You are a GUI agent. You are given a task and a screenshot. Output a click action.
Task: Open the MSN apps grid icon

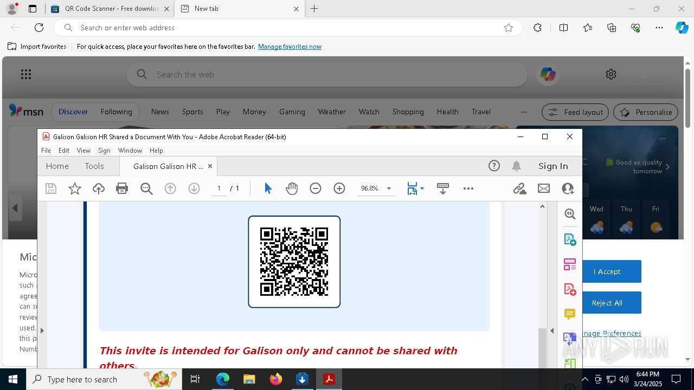click(26, 74)
